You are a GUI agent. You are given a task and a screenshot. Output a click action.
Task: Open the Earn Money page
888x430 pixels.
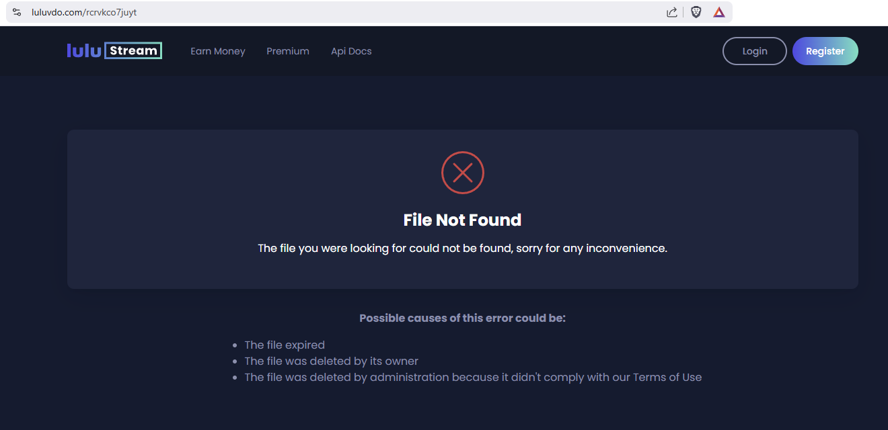pyautogui.click(x=217, y=51)
